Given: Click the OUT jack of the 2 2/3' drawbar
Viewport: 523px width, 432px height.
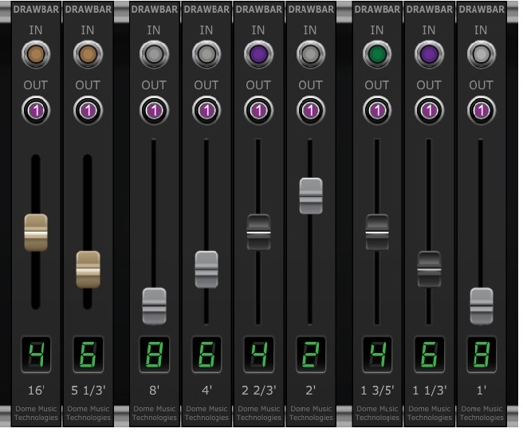Looking at the screenshot, I should pyautogui.click(x=258, y=110).
